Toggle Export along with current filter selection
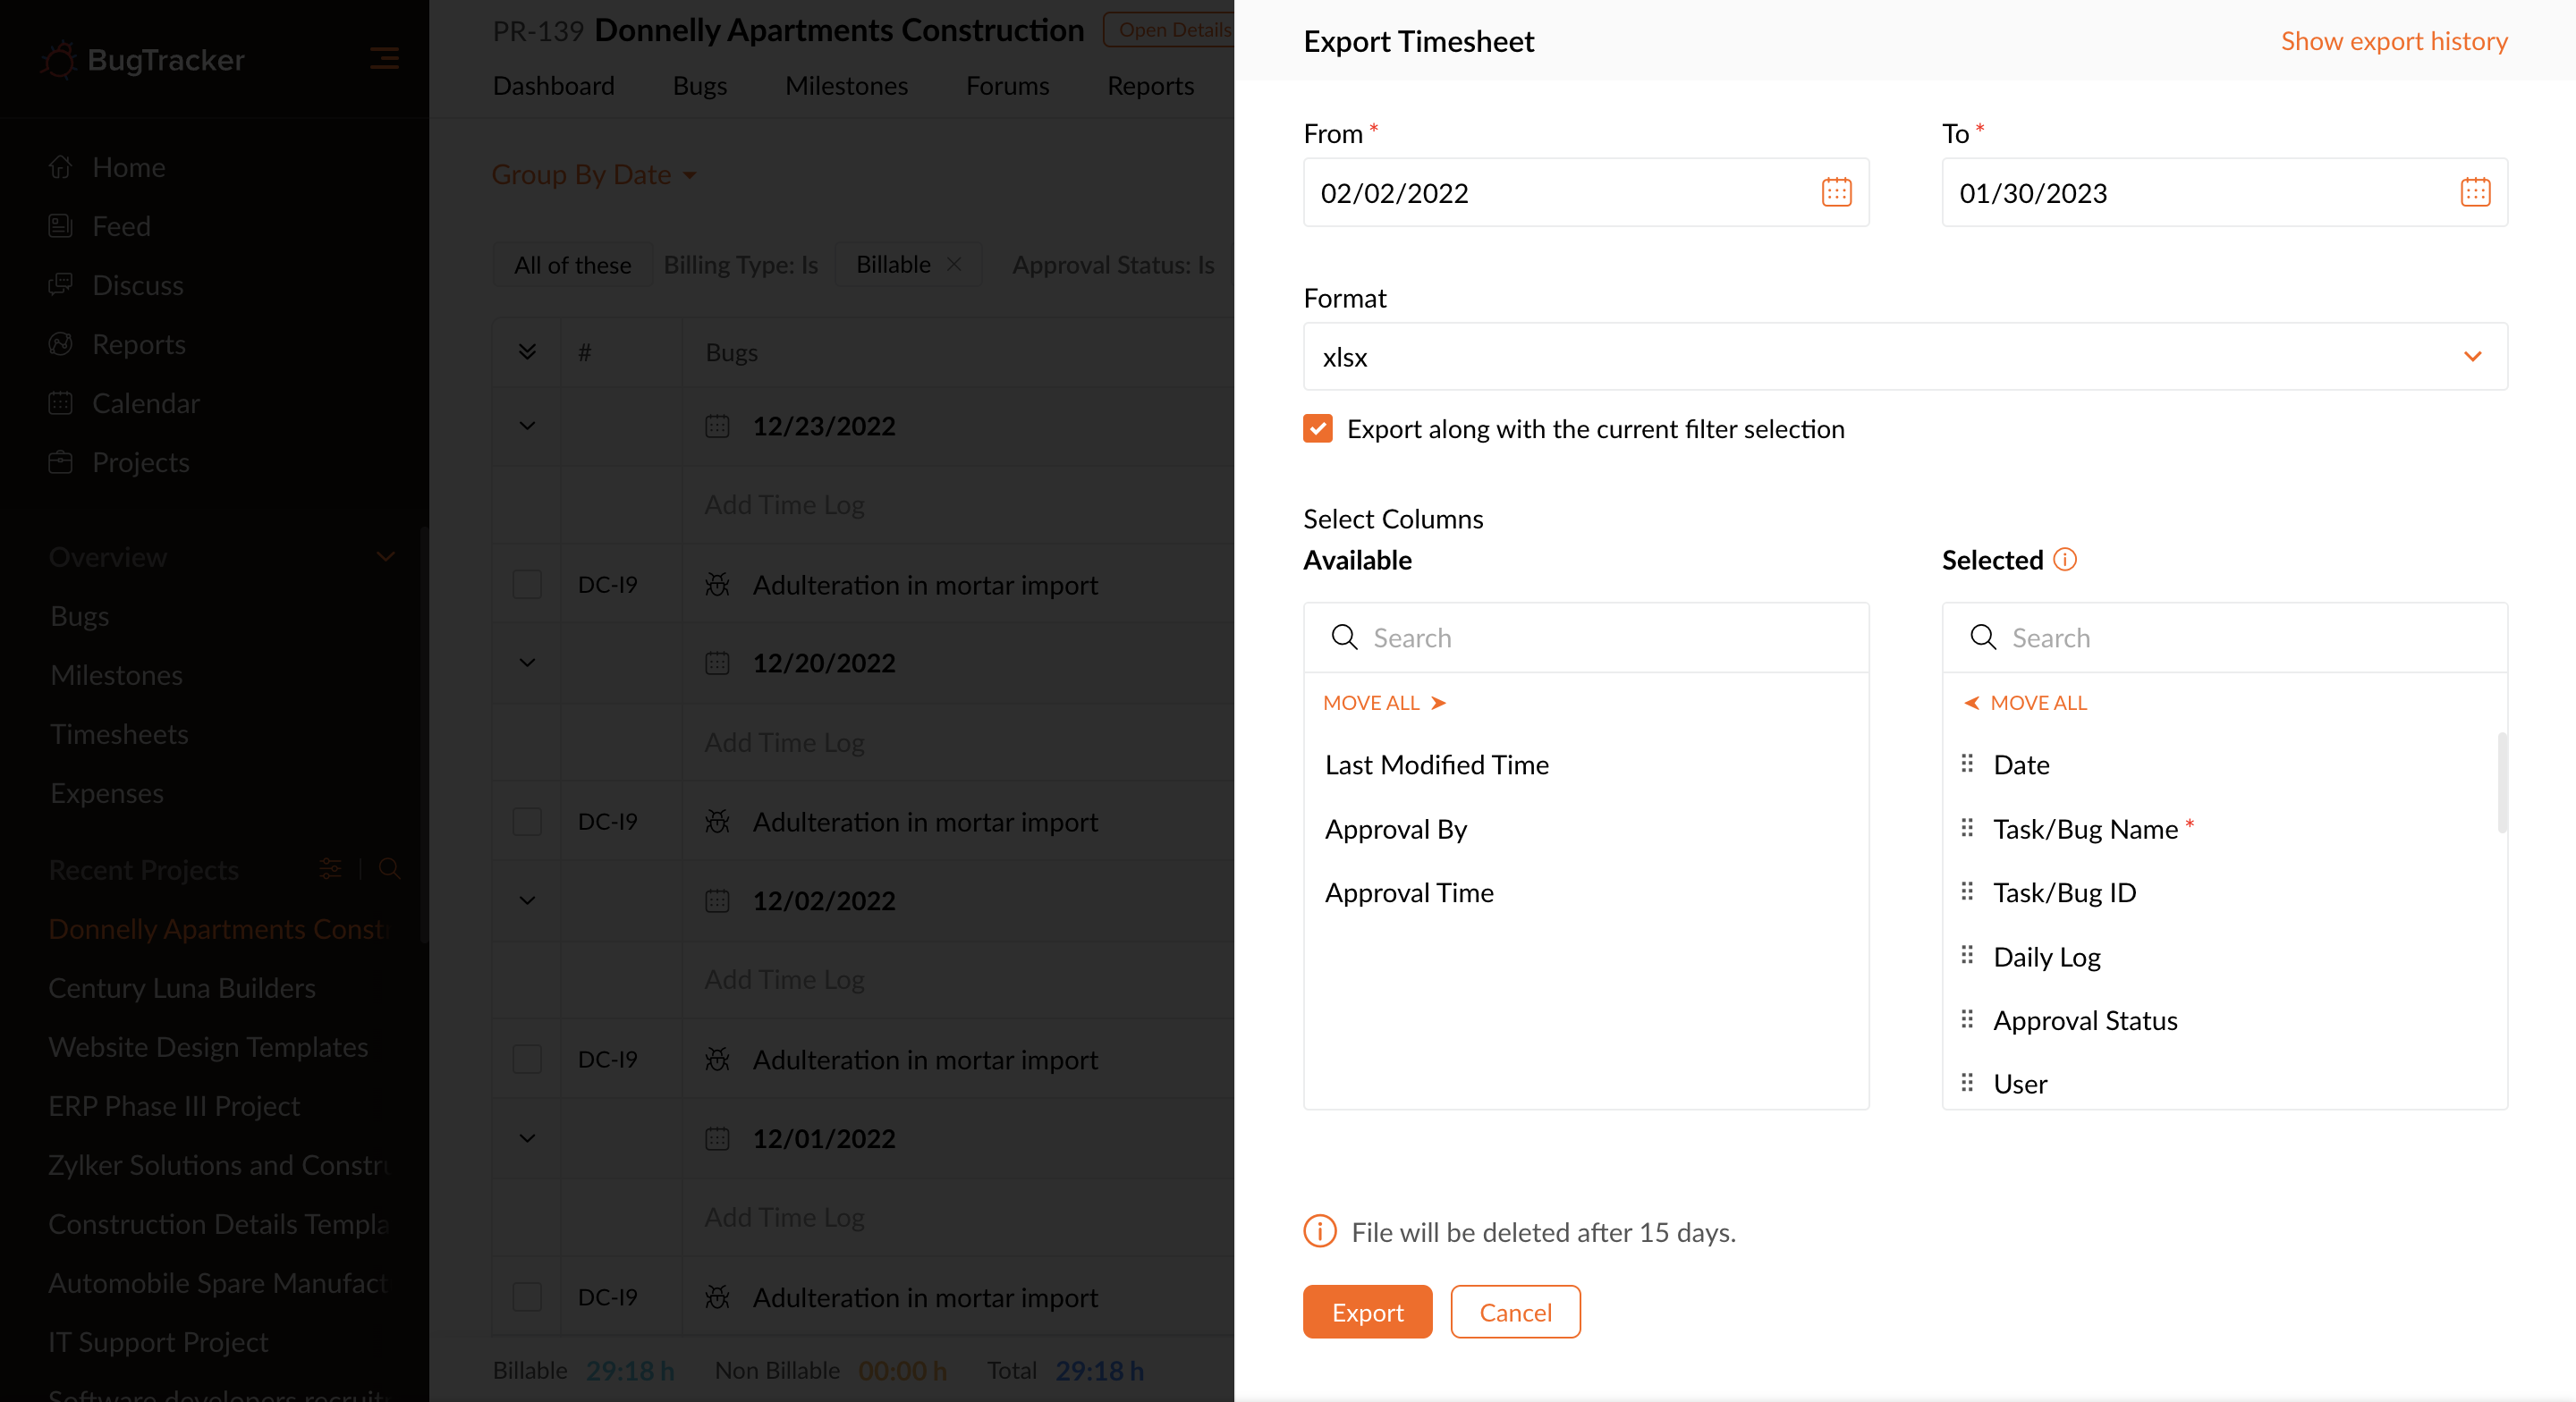Viewport: 2576px width, 1402px height. [x=1318, y=428]
